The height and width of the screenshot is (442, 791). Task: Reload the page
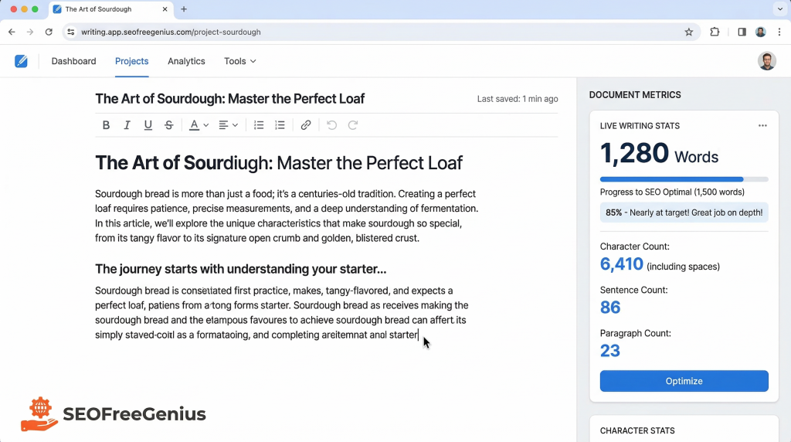pos(49,32)
